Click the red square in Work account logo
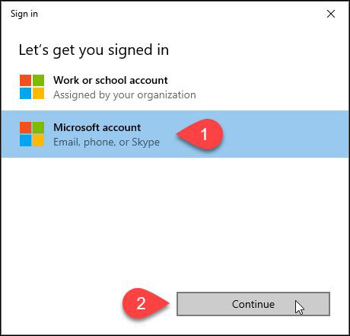350x336 pixels. coord(26,80)
